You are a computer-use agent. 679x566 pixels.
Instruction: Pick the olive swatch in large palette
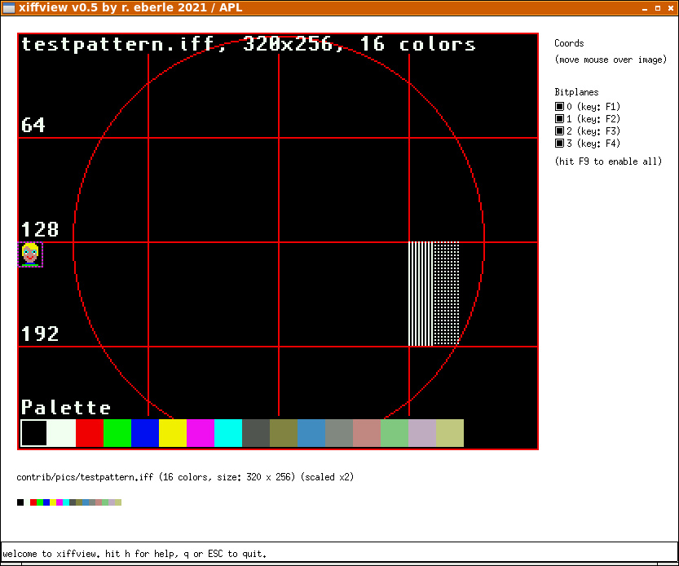(x=284, y=432)
